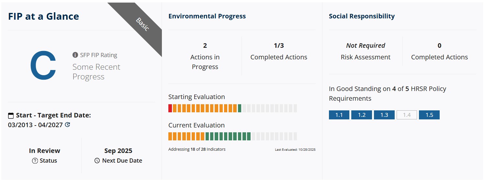Click the single green segment in Starting Evaluation
The width and height of the screenshot is (485, 182).
pos(240,108)
